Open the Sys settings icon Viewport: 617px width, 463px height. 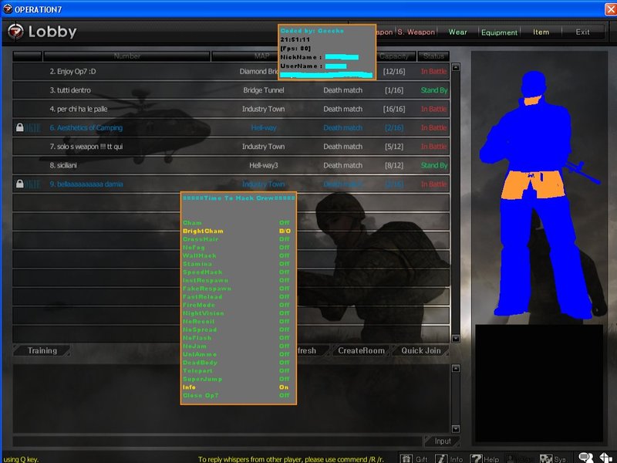point(546,458)
